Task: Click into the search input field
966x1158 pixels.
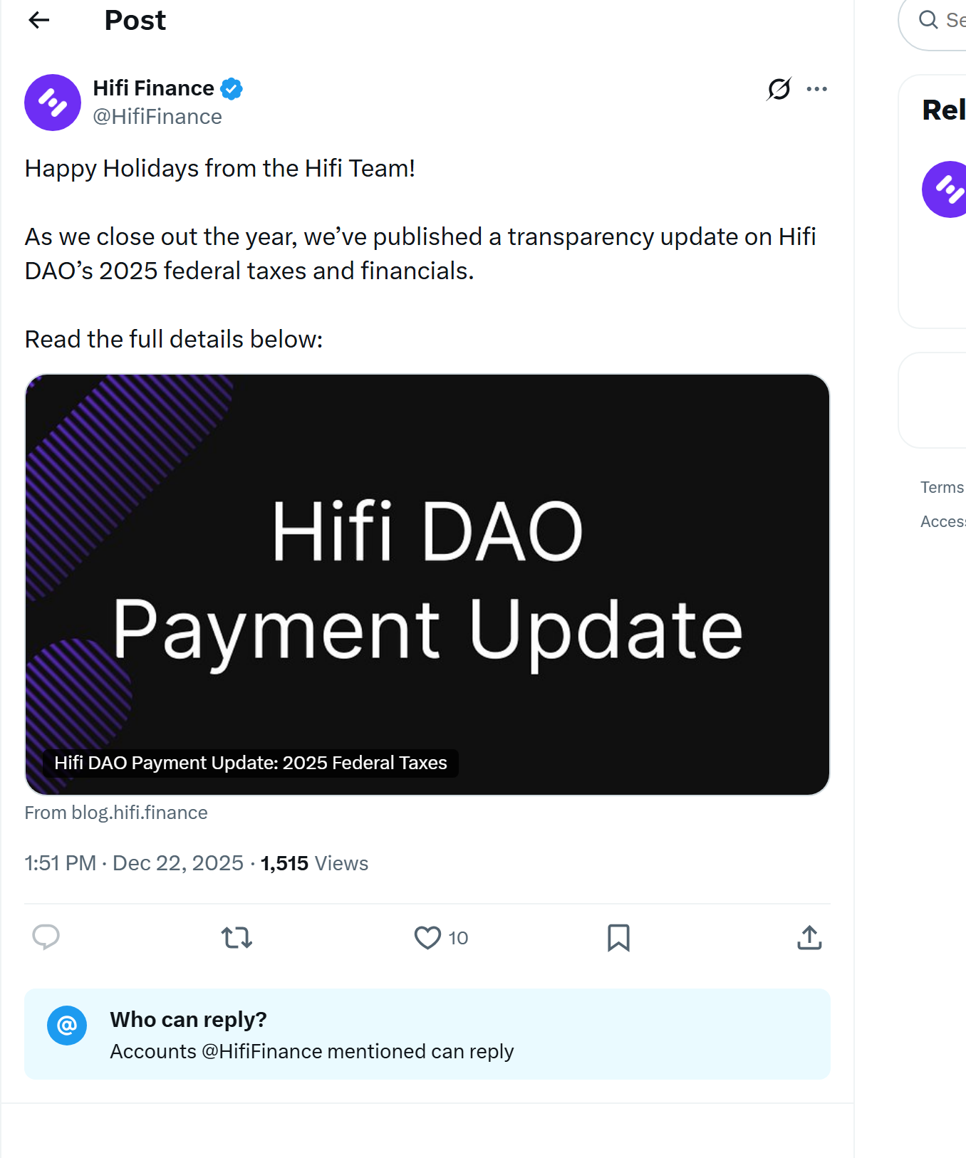Action: click(x=955, y=21)
